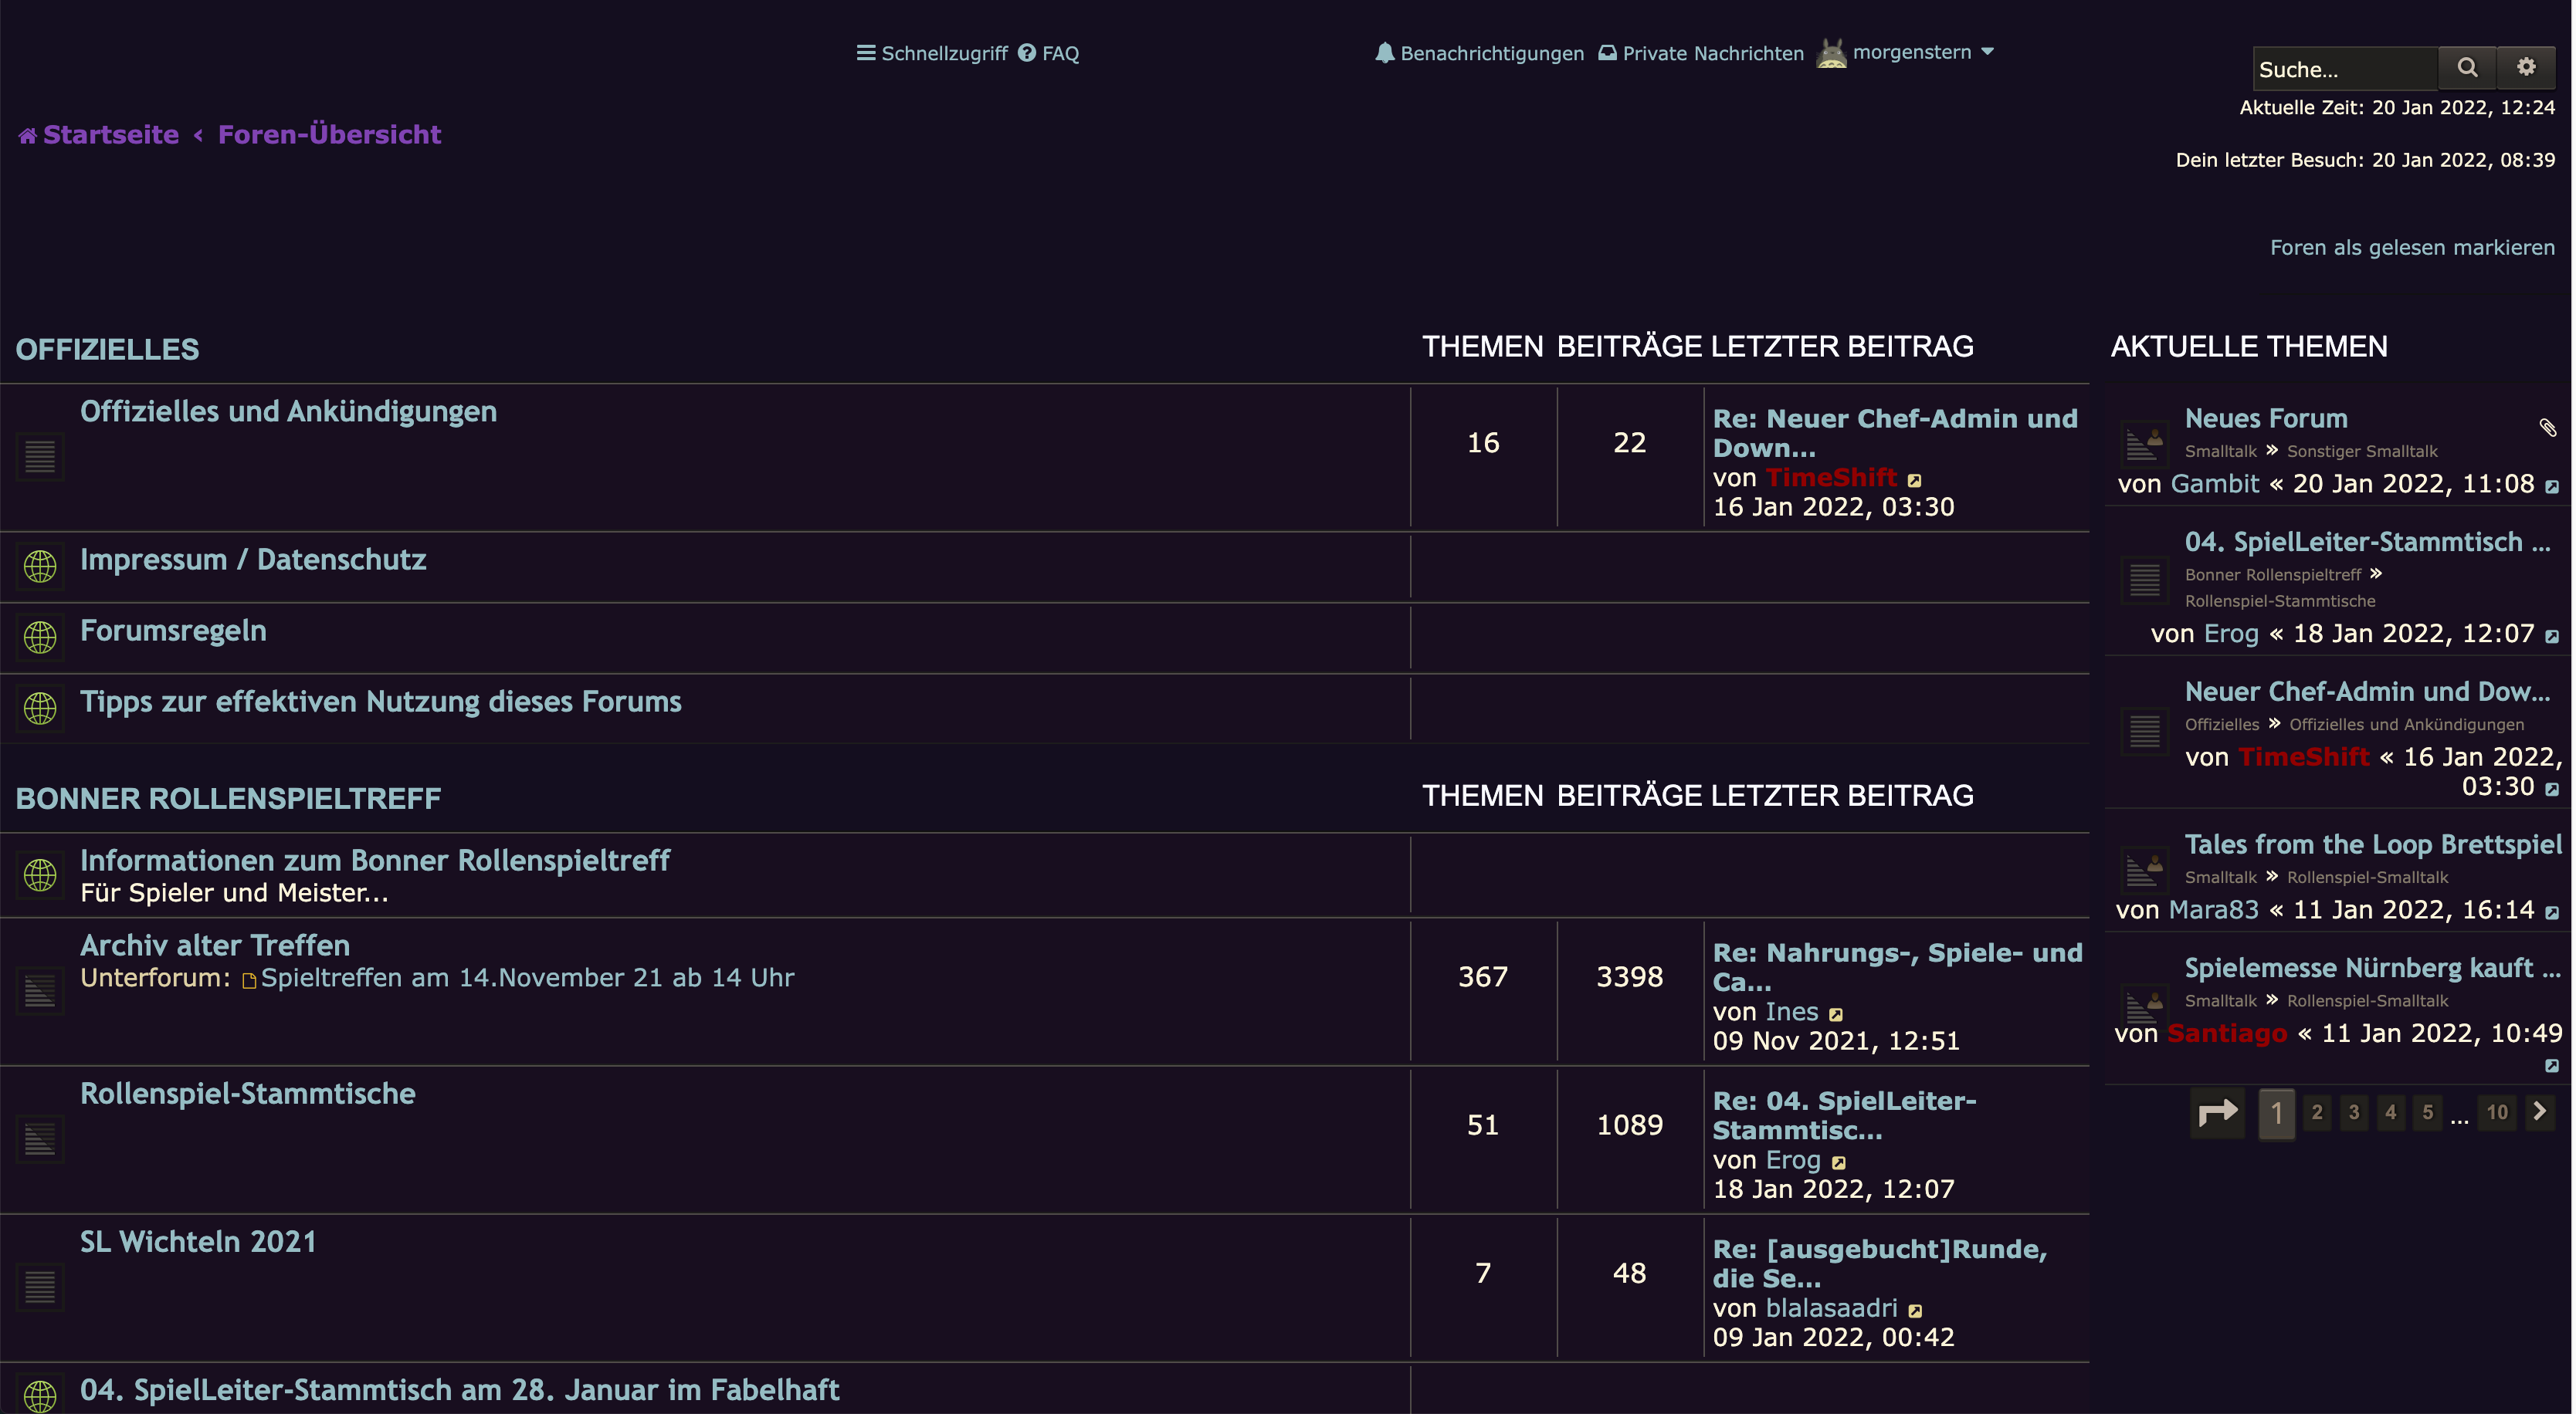The image size is (2576, 1414).
Task: Click the Benachrichtigungen bell icon
Action: [1384, 53]
